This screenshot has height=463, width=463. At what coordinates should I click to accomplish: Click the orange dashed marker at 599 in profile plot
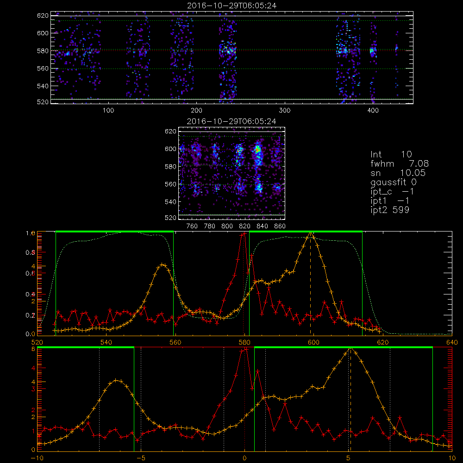[x=310, y=285]
